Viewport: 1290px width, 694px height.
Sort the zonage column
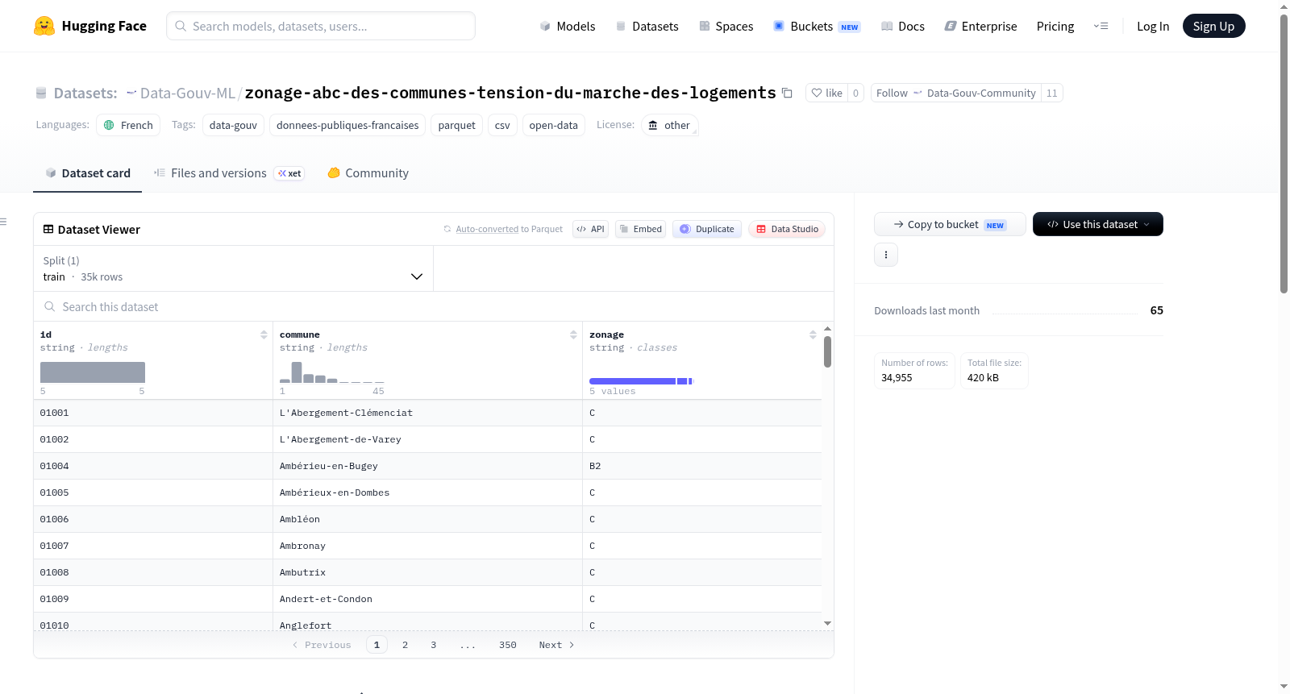pyautogui.click(x=813, y=335)
